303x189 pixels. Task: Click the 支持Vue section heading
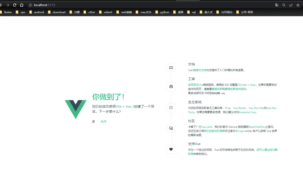click(194, 144)
